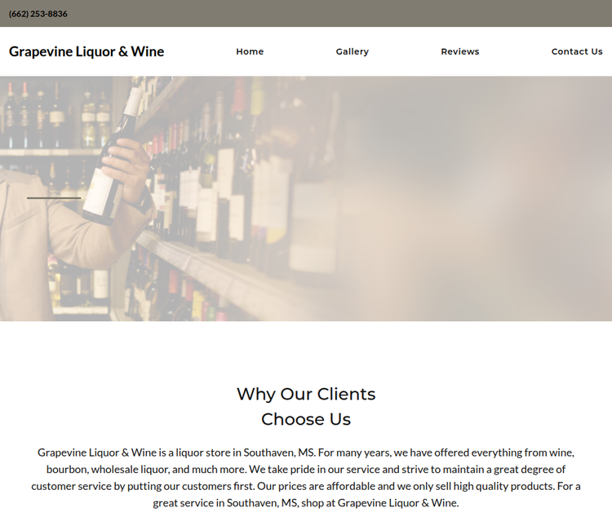Select the 'Why Our Clients Choose Us' heading
Image resolution: width=612 pixels, height=512 pixels.
coord(306,406)
